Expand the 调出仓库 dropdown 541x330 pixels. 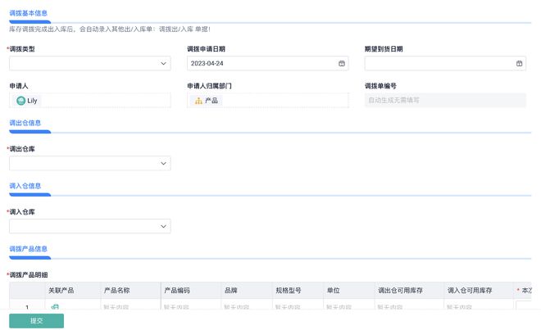point(89,164)
